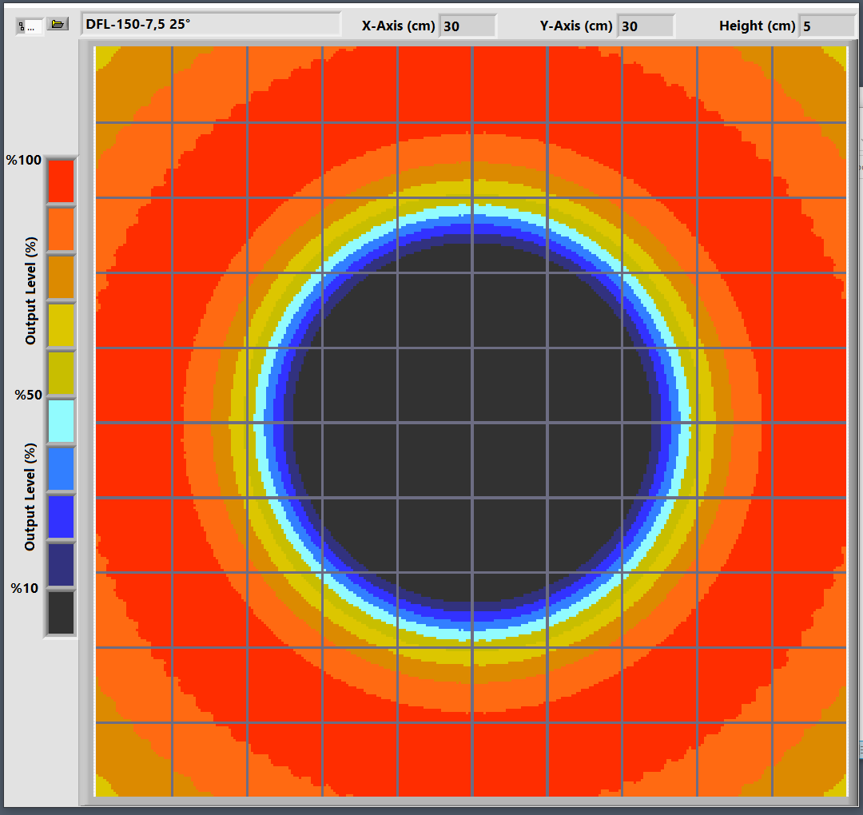Select the bright orange legend swatch

[x=61, y=229]
